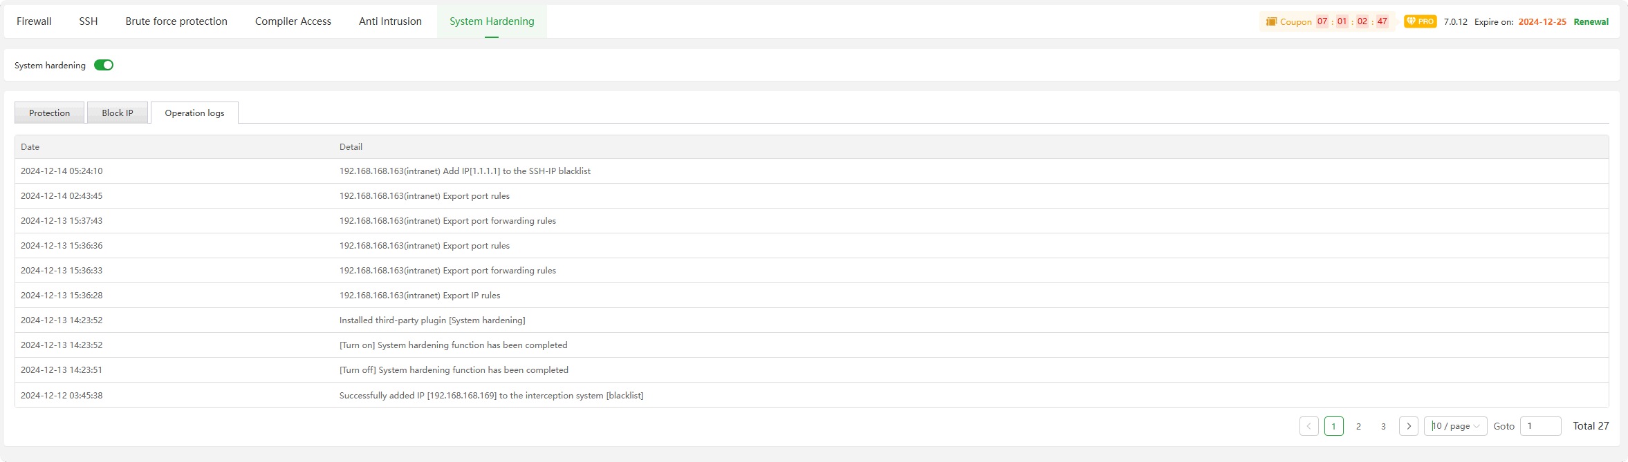Turn off the System hardening switch

104,65
